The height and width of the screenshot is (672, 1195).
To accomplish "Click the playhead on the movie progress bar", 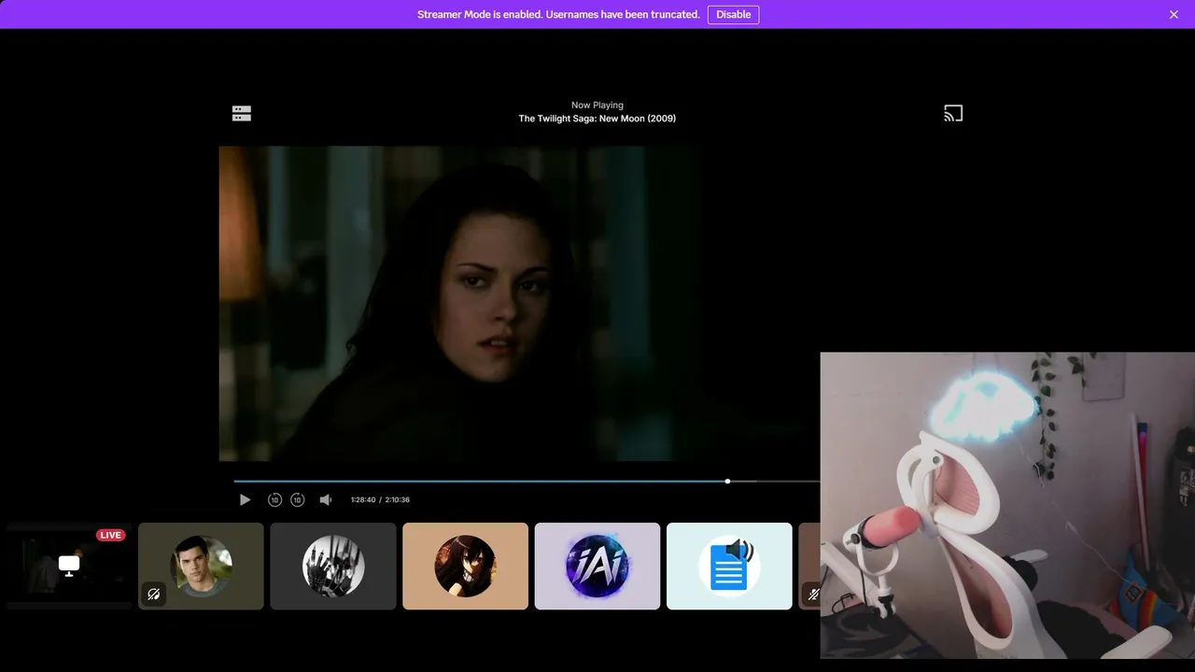I will pos(727,482).
